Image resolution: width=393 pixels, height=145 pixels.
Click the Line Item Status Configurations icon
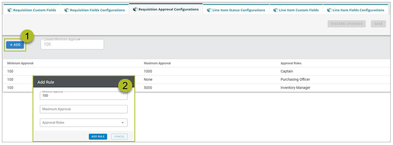pos(209,10)
